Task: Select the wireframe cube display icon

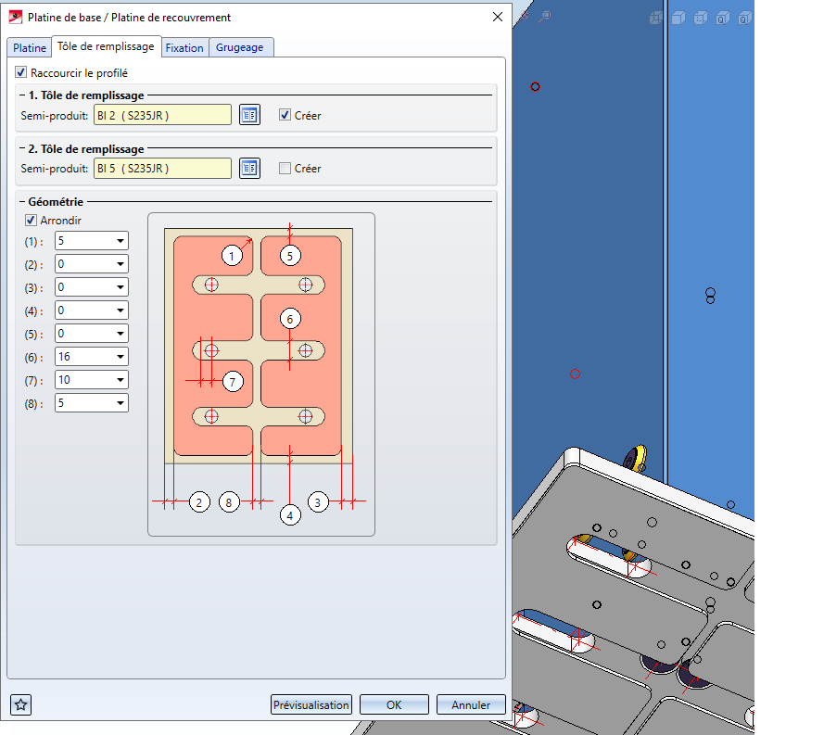Action: 656,17
